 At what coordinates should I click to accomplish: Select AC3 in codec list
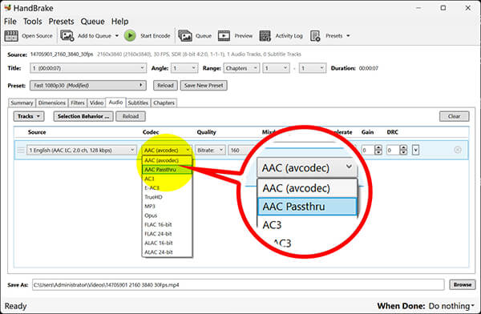(167, 179)
